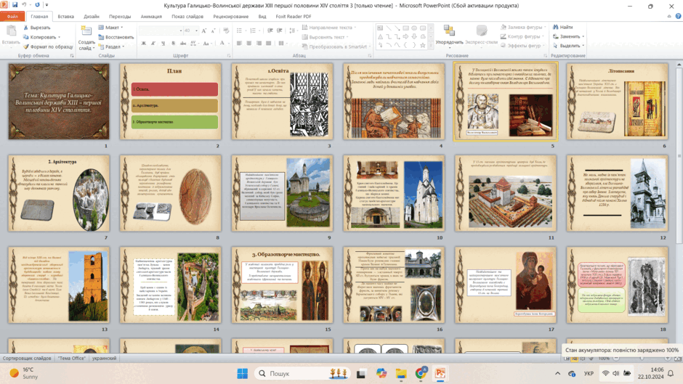This screenshot has height=384, width=683.
Task: Open the Показ слайдов tab
Action: click(x=187, y=17)
